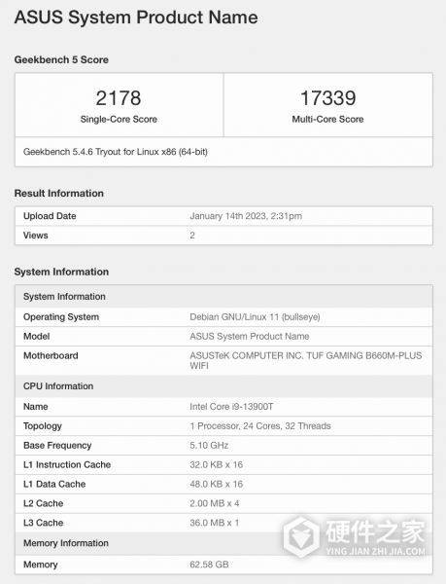Click the single-core score value 2178
The image size is (446, 584).
tap(119, 98)
